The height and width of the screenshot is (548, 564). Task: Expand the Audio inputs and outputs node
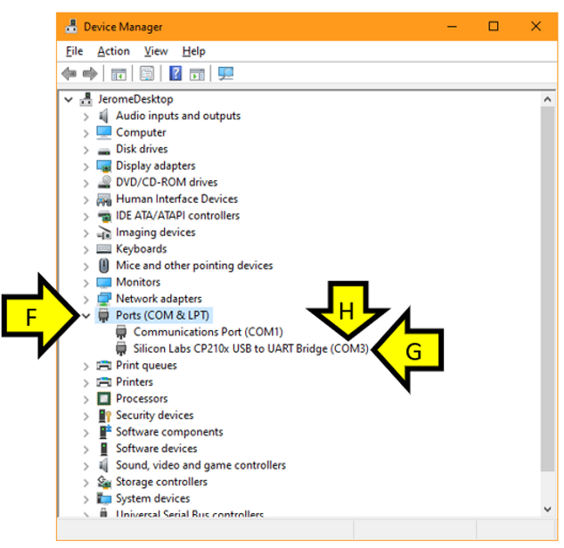click(x=86, y=116)
